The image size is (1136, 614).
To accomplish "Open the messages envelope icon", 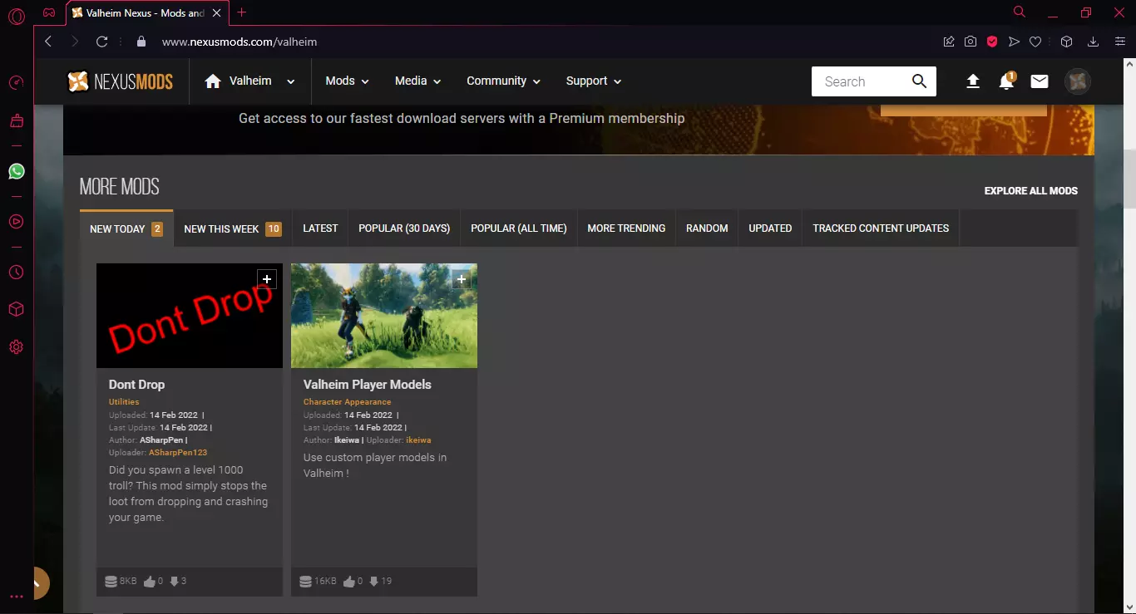I will coord(1040,81).
